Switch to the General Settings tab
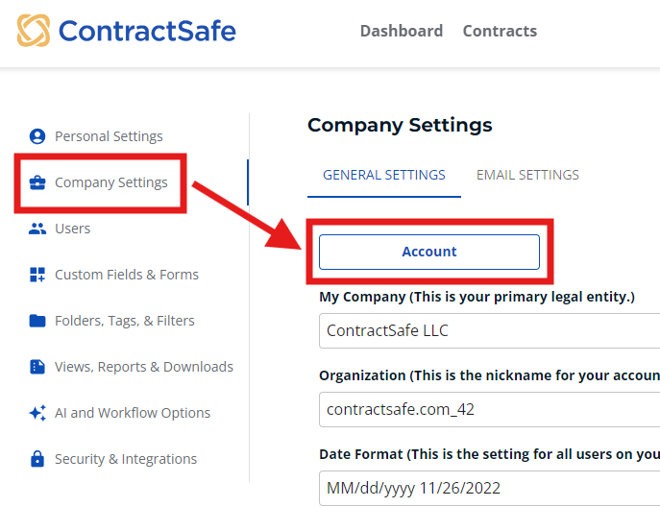This screenshot has width=660, height=507. (384, 175)
